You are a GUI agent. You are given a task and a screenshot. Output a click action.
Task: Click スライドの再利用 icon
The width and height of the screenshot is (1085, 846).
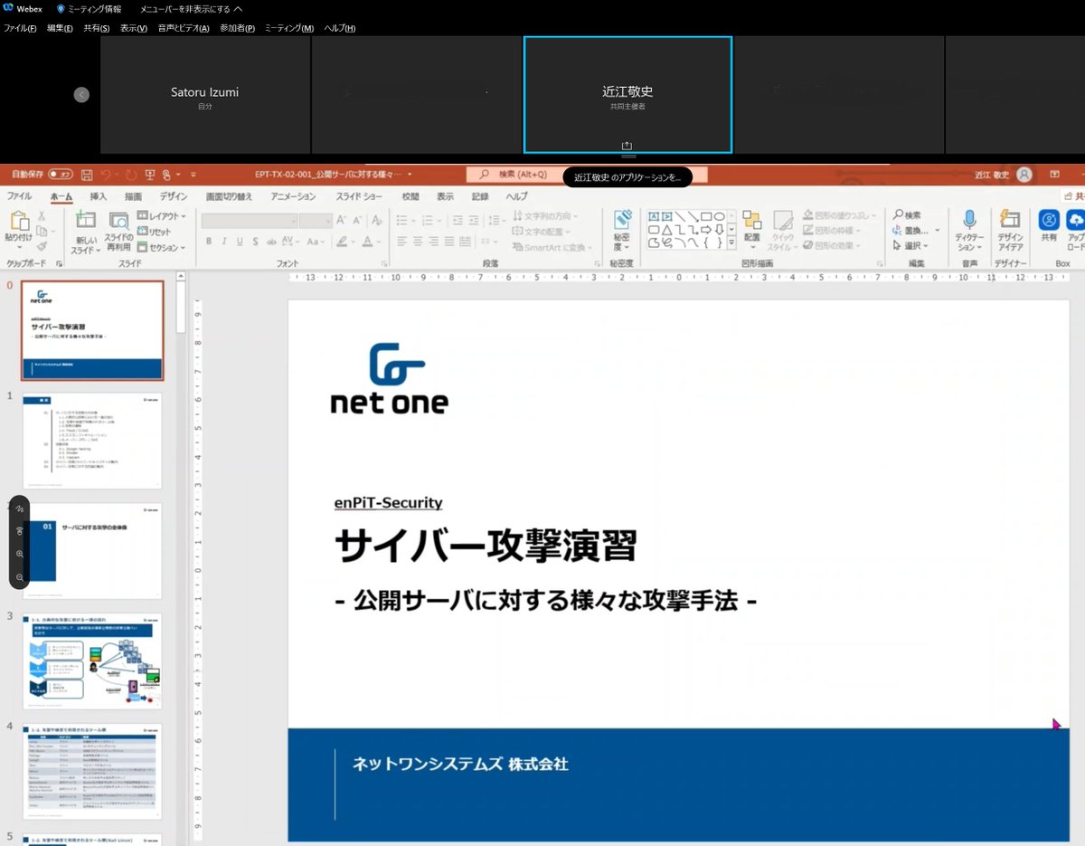(118, 220)
